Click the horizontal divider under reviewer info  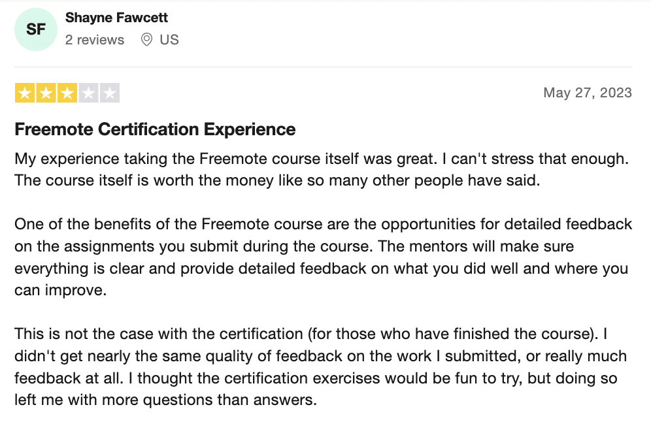click(x=324, y=67)
